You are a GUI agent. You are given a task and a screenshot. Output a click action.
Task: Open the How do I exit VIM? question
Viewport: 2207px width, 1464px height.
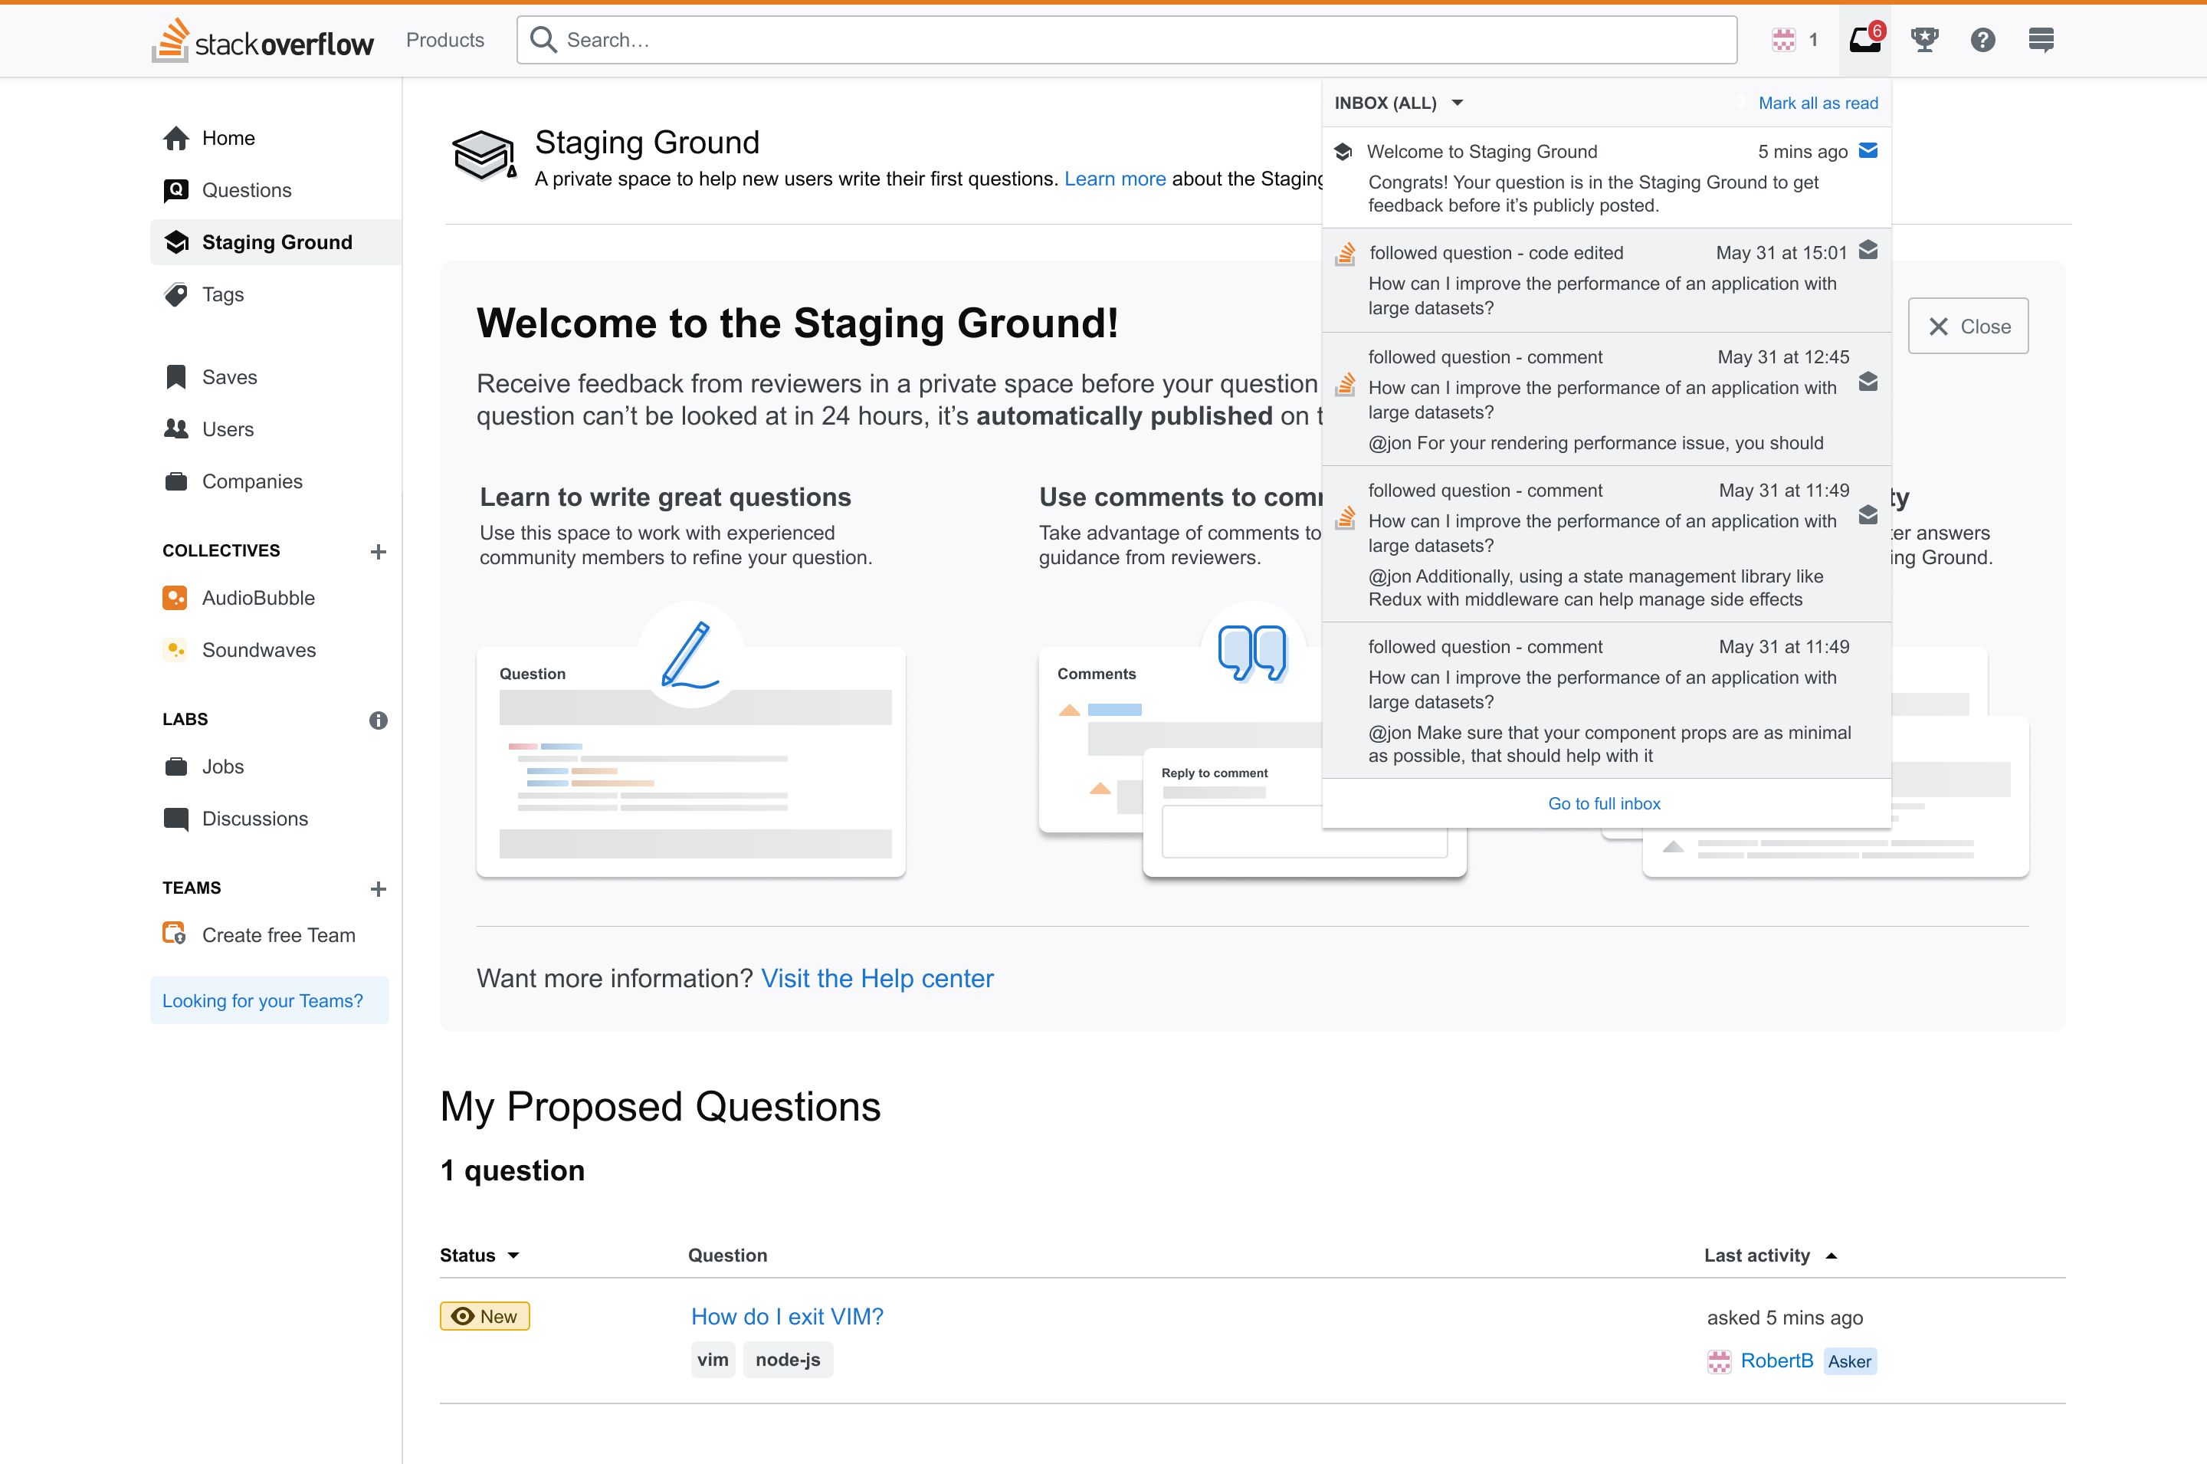787,1315
